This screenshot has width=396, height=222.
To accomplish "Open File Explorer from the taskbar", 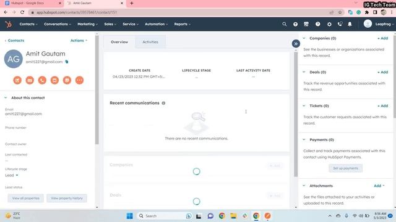I will [233, 216].
